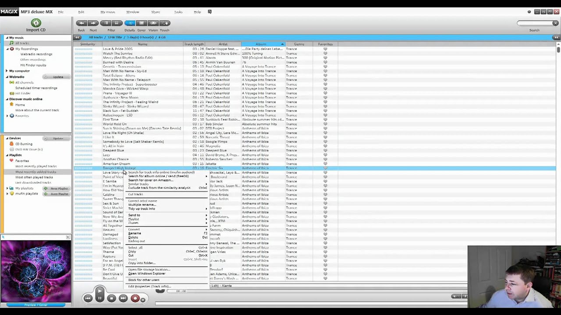Click the pause button in the player

pyautogui.click(x=99, y=298)
